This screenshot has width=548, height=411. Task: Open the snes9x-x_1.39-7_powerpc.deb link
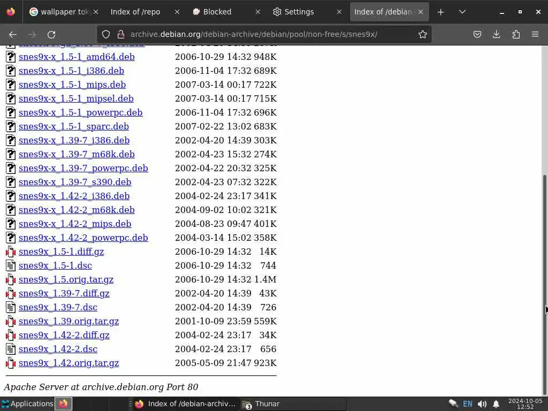click(83, 168)
